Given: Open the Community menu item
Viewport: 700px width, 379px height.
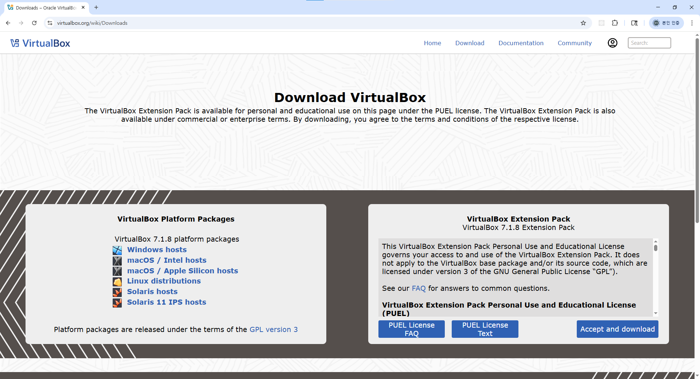Looking at the screenshot, I should click(x=575, y=43).
